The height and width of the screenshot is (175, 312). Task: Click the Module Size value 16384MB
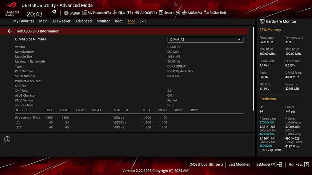pos(174,57)
